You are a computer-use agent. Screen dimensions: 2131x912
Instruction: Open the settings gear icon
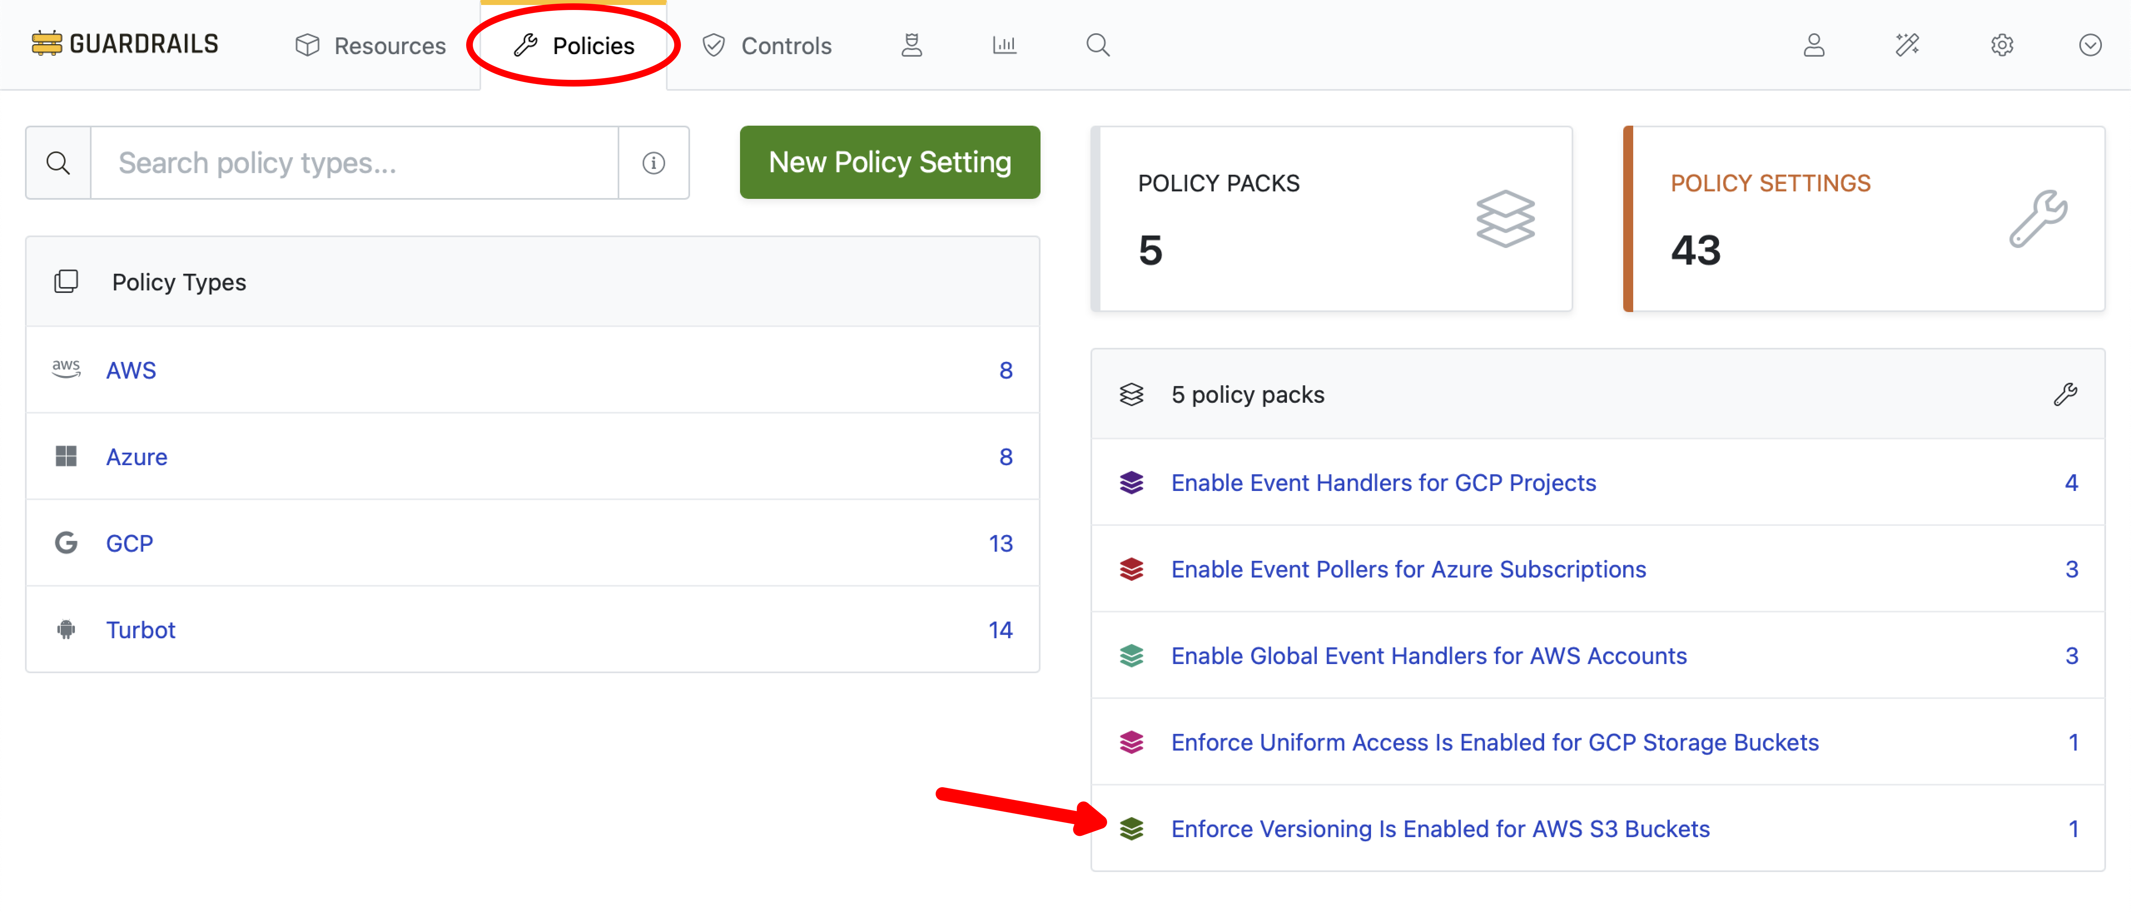tap(2002, 45)
